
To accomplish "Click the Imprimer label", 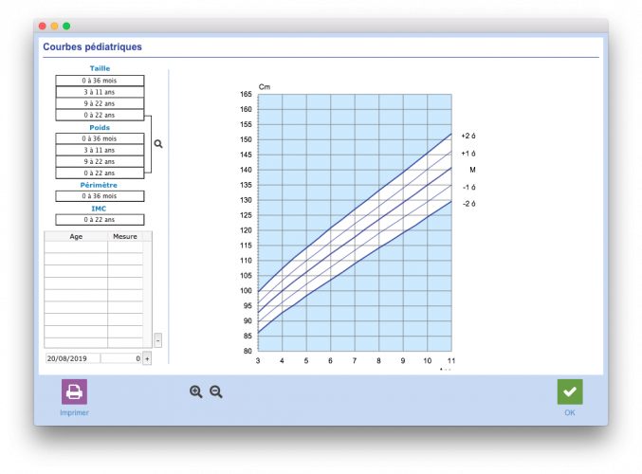I will [74, 412].
